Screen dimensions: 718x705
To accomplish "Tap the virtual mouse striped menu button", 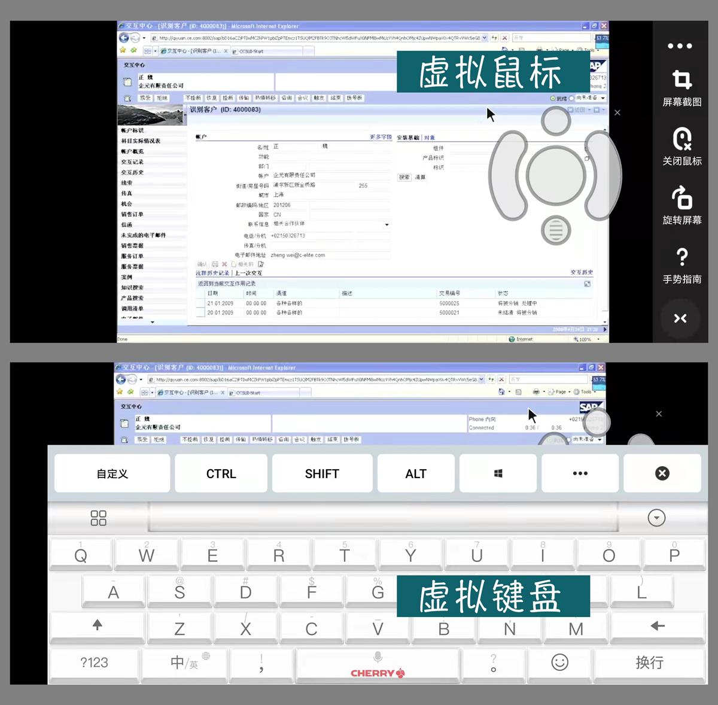I will pos(556,230).
